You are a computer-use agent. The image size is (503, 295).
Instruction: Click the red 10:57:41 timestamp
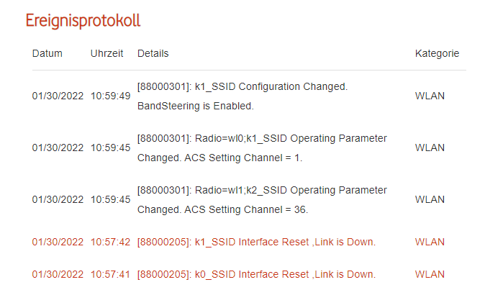click(110, 274)
